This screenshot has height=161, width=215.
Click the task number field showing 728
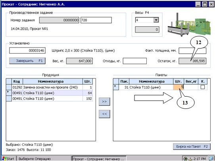click(96, 20)
